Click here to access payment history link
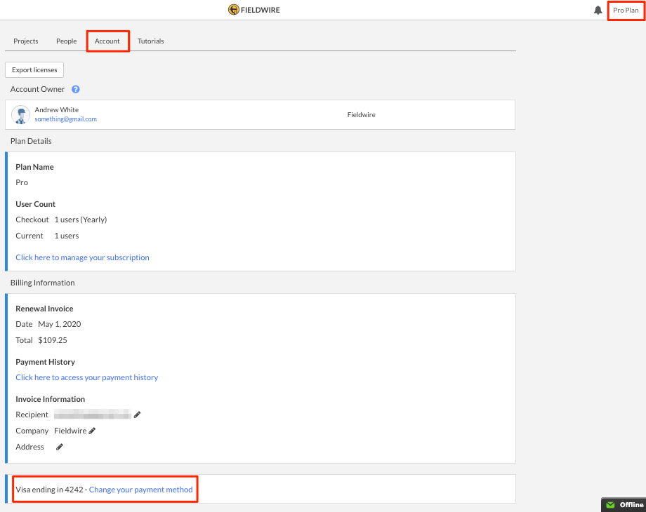 click(87, 377)
